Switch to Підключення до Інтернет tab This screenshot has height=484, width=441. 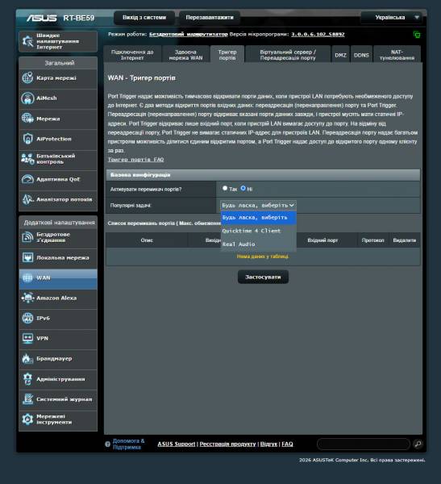point(132,55)
